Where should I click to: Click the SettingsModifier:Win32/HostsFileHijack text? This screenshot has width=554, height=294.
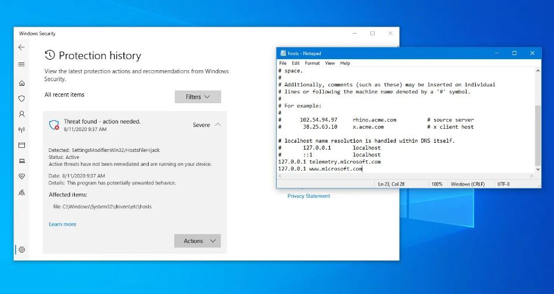click(116, 150)
